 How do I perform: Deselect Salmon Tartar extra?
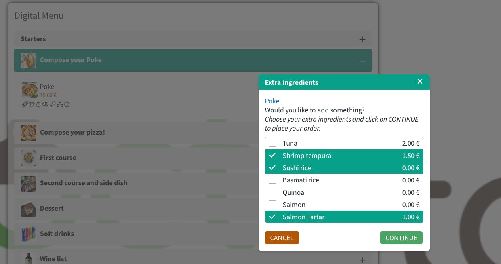pos(272,217)
